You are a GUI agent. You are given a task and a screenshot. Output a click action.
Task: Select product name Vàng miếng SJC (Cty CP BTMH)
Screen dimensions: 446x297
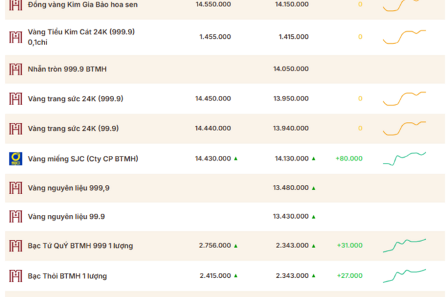pos(83,159)
